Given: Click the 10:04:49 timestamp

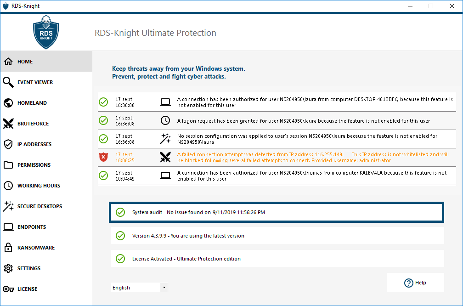Looking at the screenshot, I should click(x=125, y=179).
